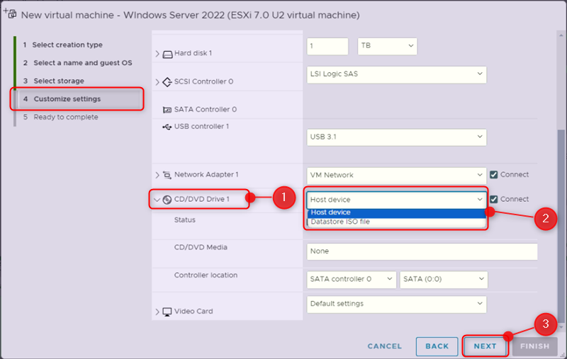Click the vertical scrollbar thumb
Image resolution: width=567 pixels, height=359 pixels.
561,225
